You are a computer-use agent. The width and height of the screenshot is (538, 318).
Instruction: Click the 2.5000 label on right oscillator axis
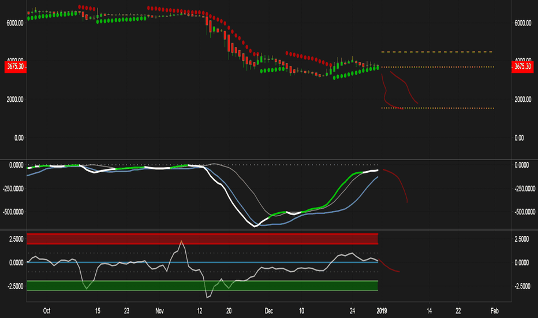tap(521, 239)
